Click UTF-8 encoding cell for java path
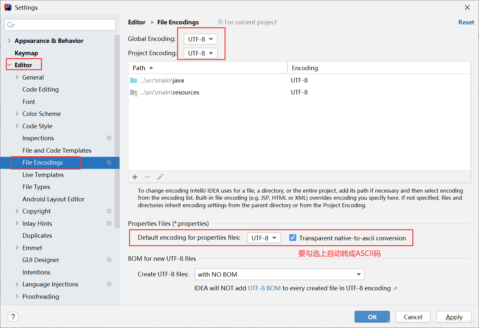This screenshot has height=328, width=479. (x=299, y=80)
